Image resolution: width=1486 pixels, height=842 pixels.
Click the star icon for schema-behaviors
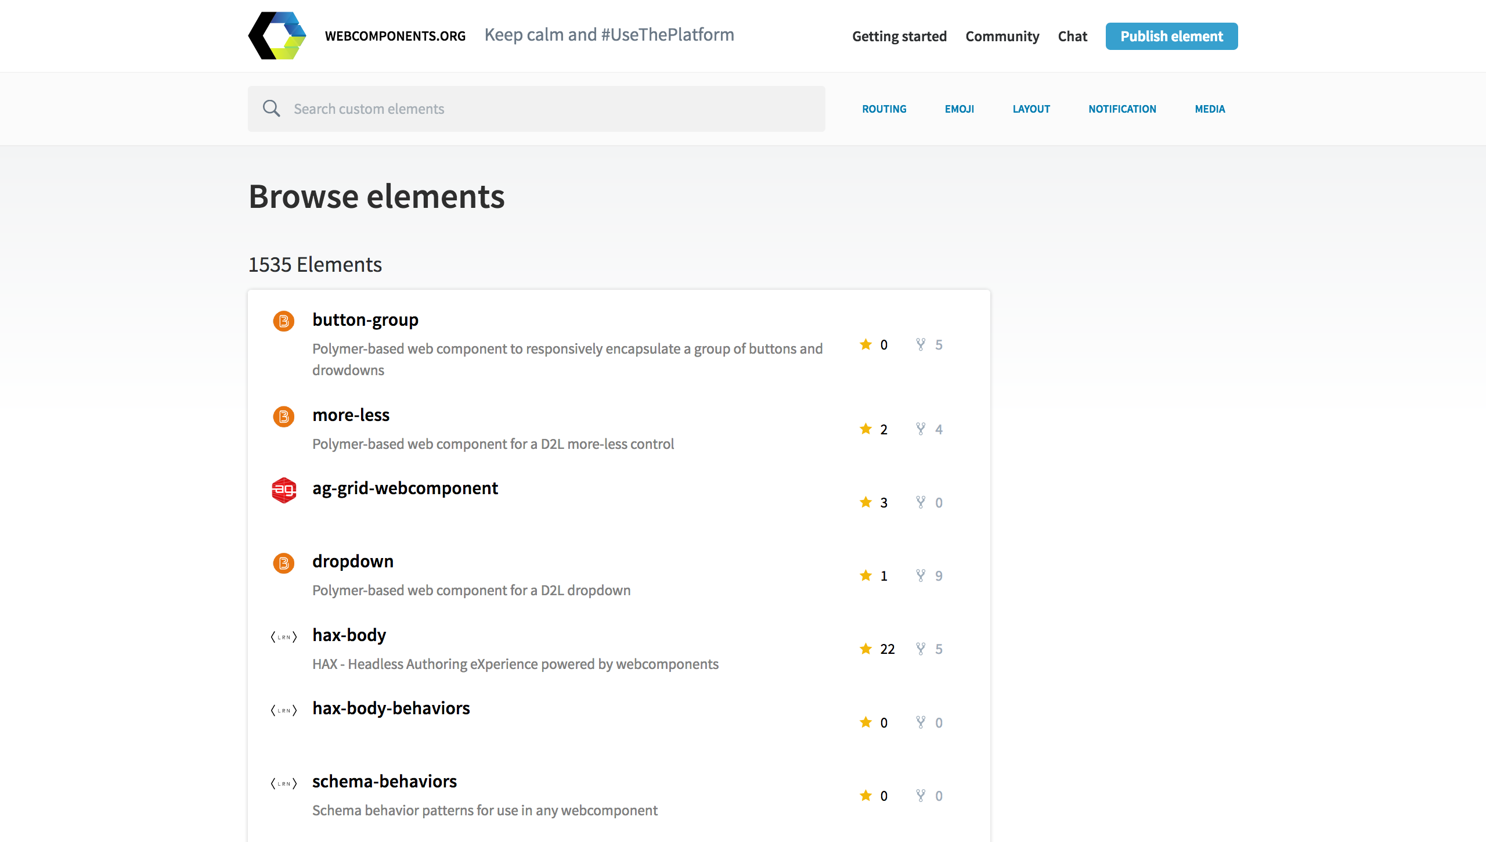[865, 796]
